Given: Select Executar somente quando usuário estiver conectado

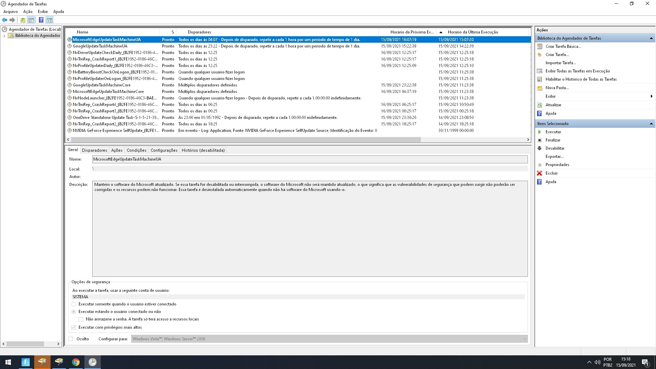Looking at the screenshot, I should 73,304.
